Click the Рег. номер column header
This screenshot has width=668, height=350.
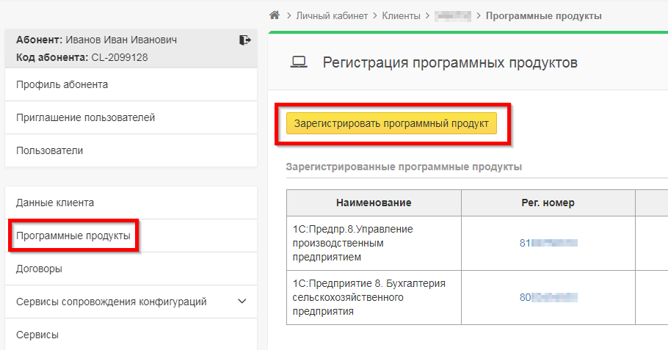coord(548,203)
